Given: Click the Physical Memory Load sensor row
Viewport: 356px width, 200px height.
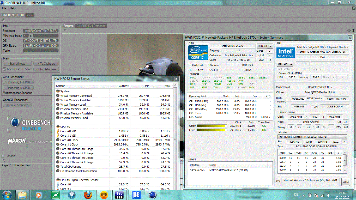Looking at the screenshot, I should click(x=113, y=118).
